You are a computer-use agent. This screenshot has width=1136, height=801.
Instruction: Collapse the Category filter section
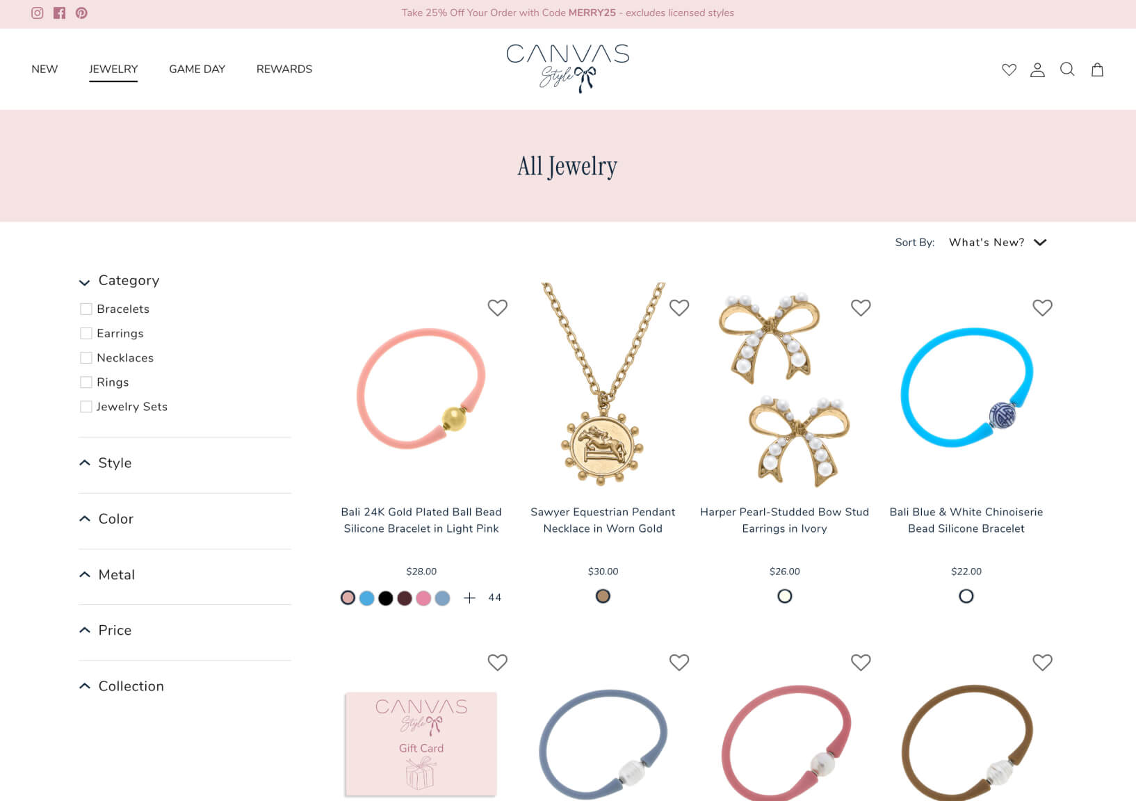click(x=119, y=280)
